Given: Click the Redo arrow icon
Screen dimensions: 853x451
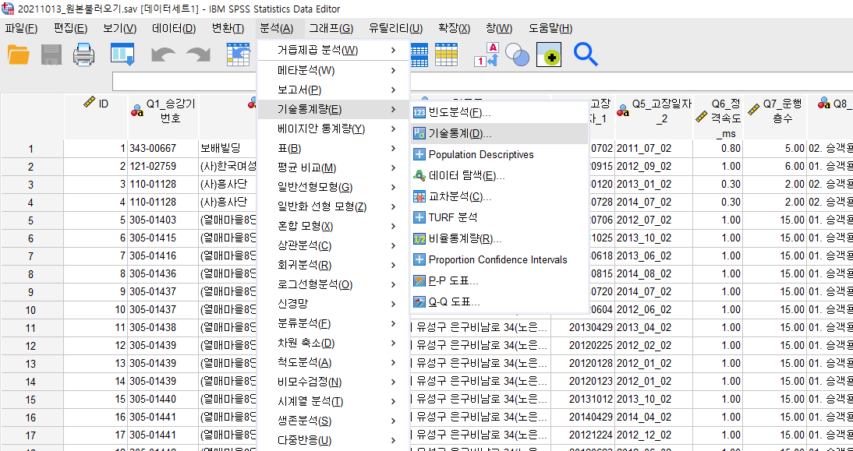Looking at the screenshot, I should click(x=199, y=55).
